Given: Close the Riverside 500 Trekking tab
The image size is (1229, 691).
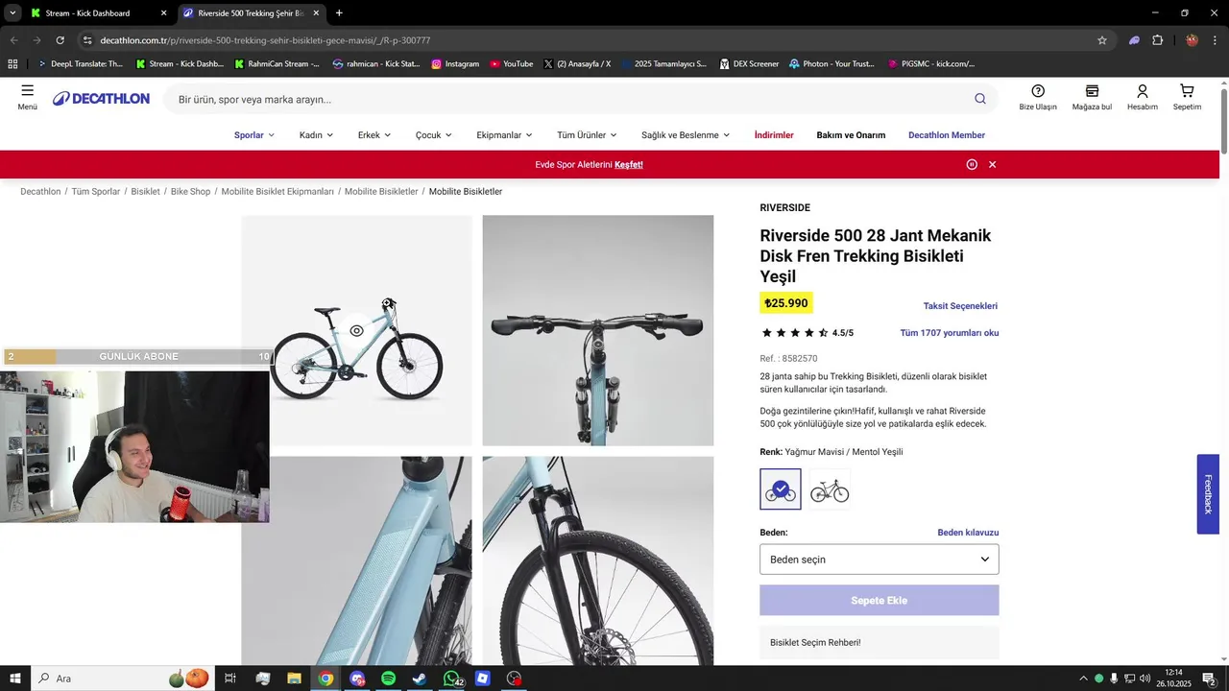Looking at the screenshot, I should [x=316, y=13].
